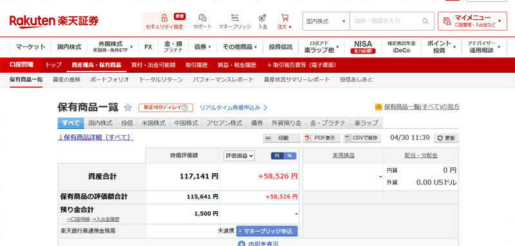Expand その他商品 navigation menu

click(x=239, y=47)
